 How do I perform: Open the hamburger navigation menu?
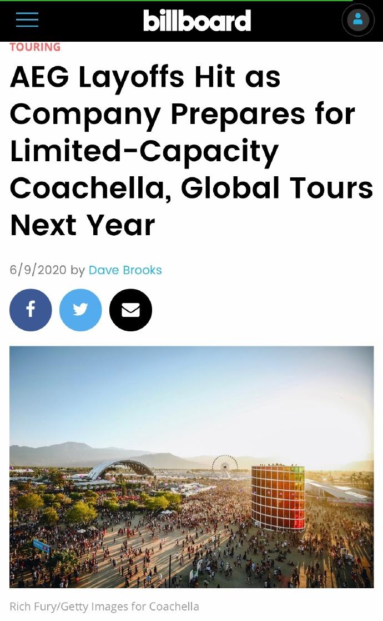pyautogui.click(x=27, y=19)
